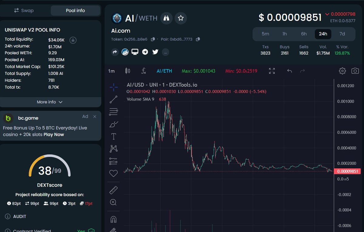Toggle the magnet snap mode

click(x=113, y=219)
